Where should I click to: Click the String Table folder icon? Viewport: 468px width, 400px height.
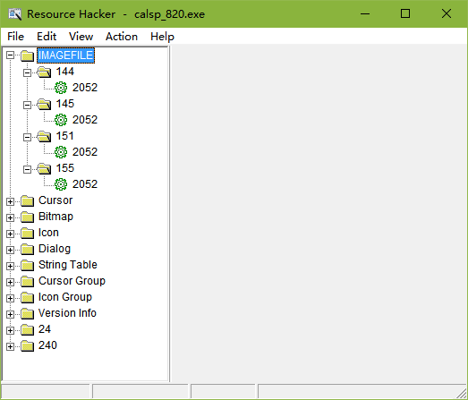pos(27,266)
